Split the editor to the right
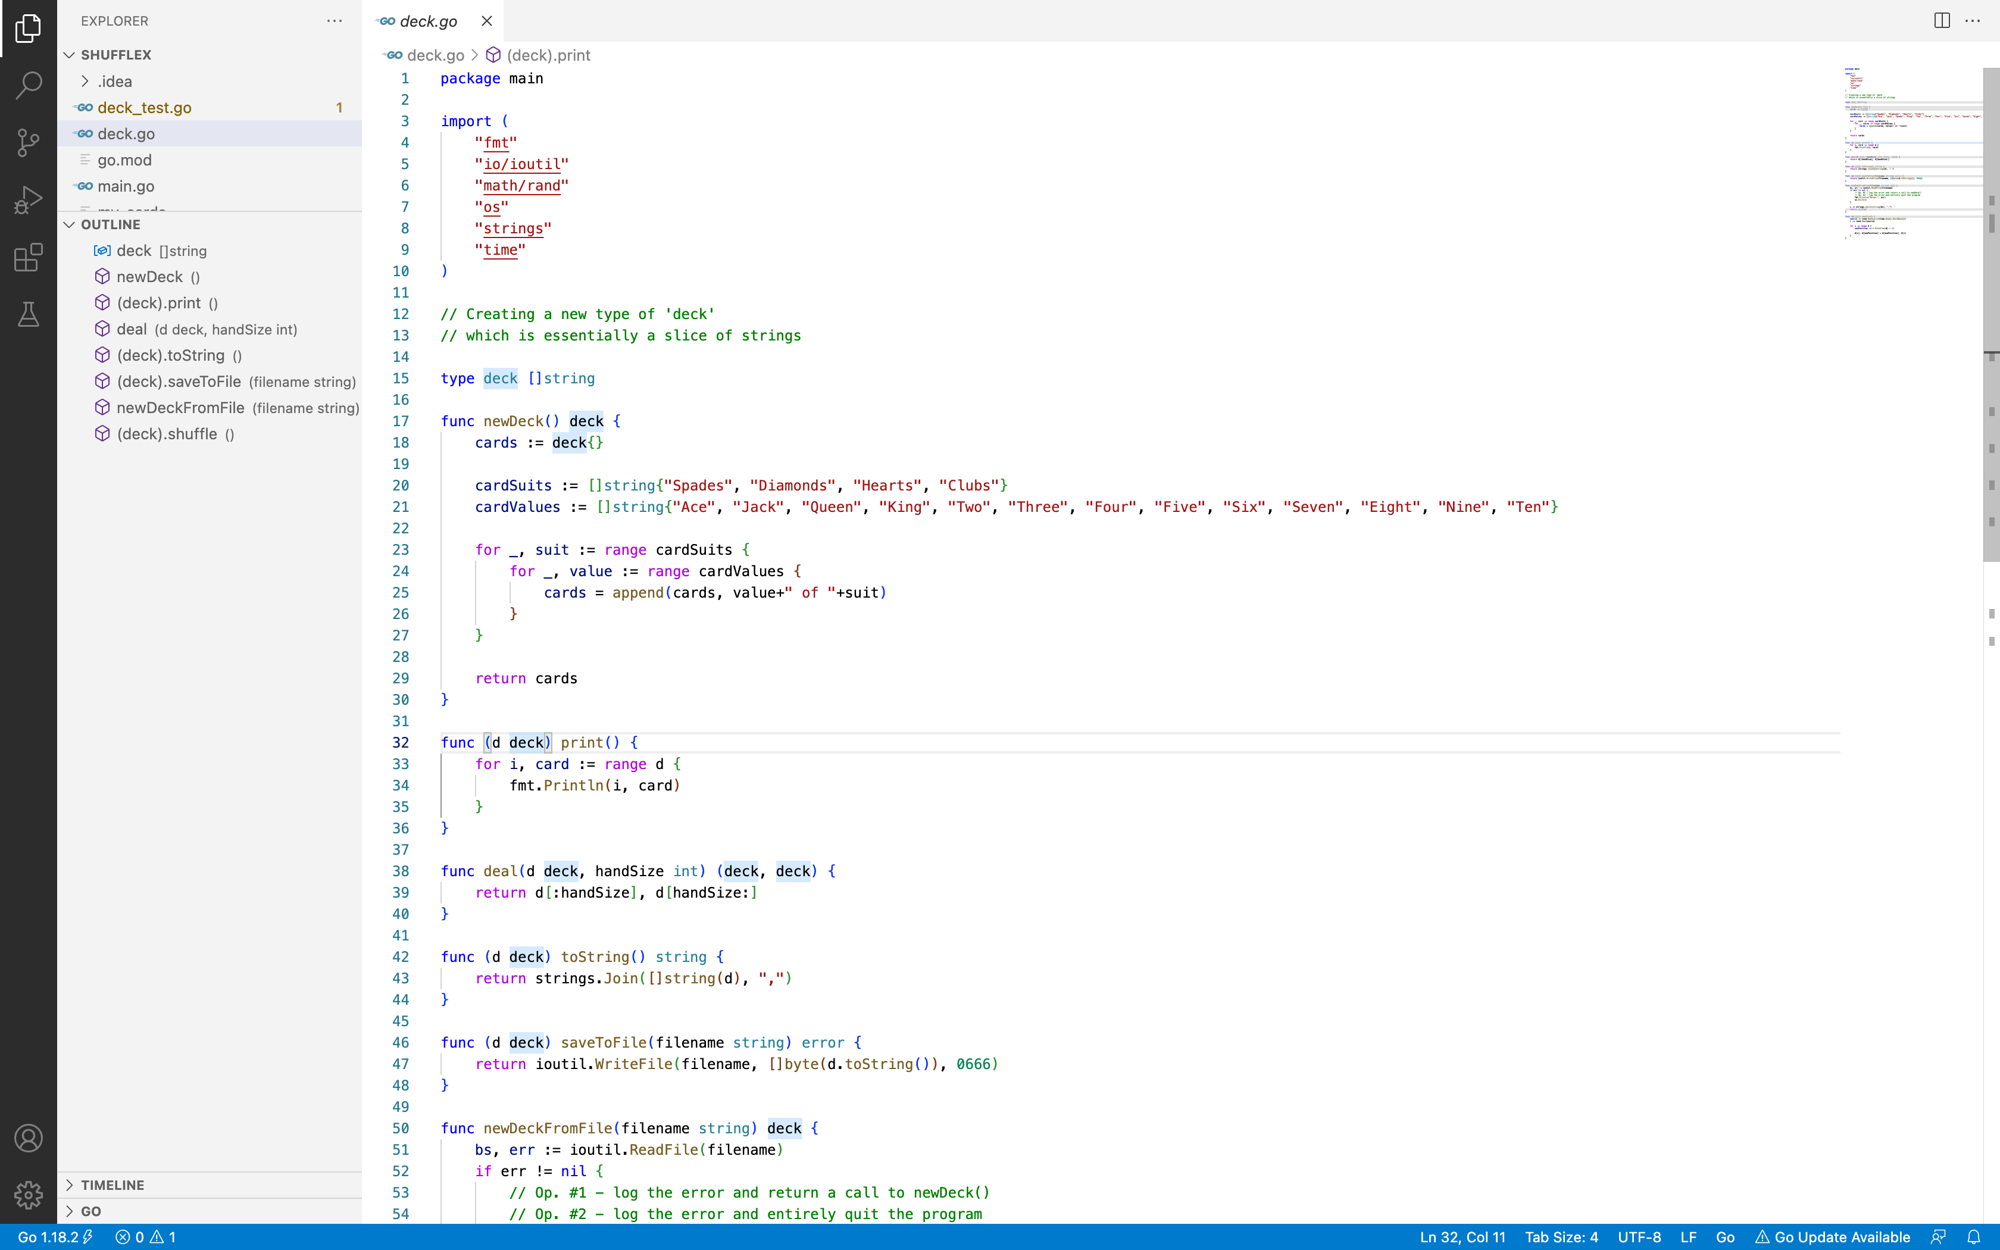Image resolution: width=2000 pixels, height=1250 pixels. click(1941, 21)
